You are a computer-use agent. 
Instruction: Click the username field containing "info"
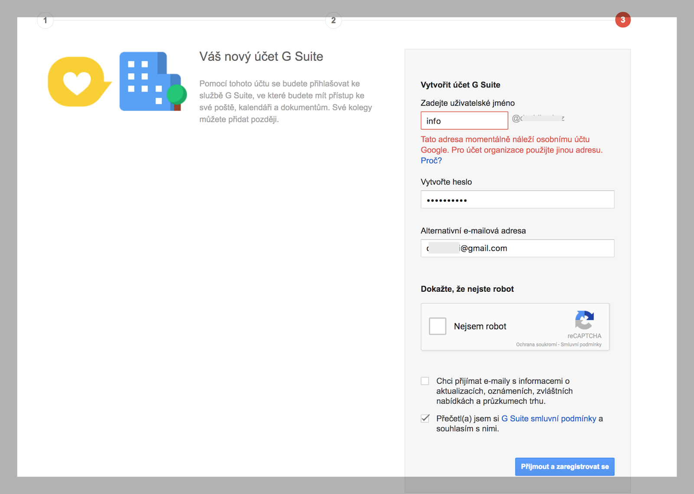click(x=464, y=121)
